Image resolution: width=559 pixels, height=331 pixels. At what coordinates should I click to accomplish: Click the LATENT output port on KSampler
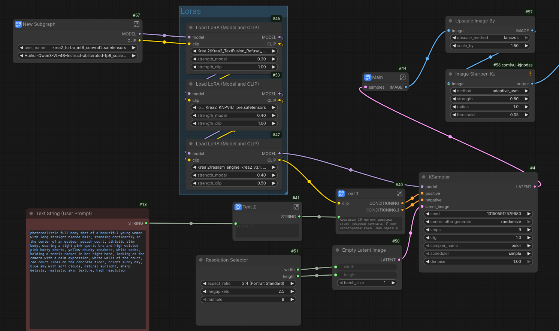[x=535, y=187]
